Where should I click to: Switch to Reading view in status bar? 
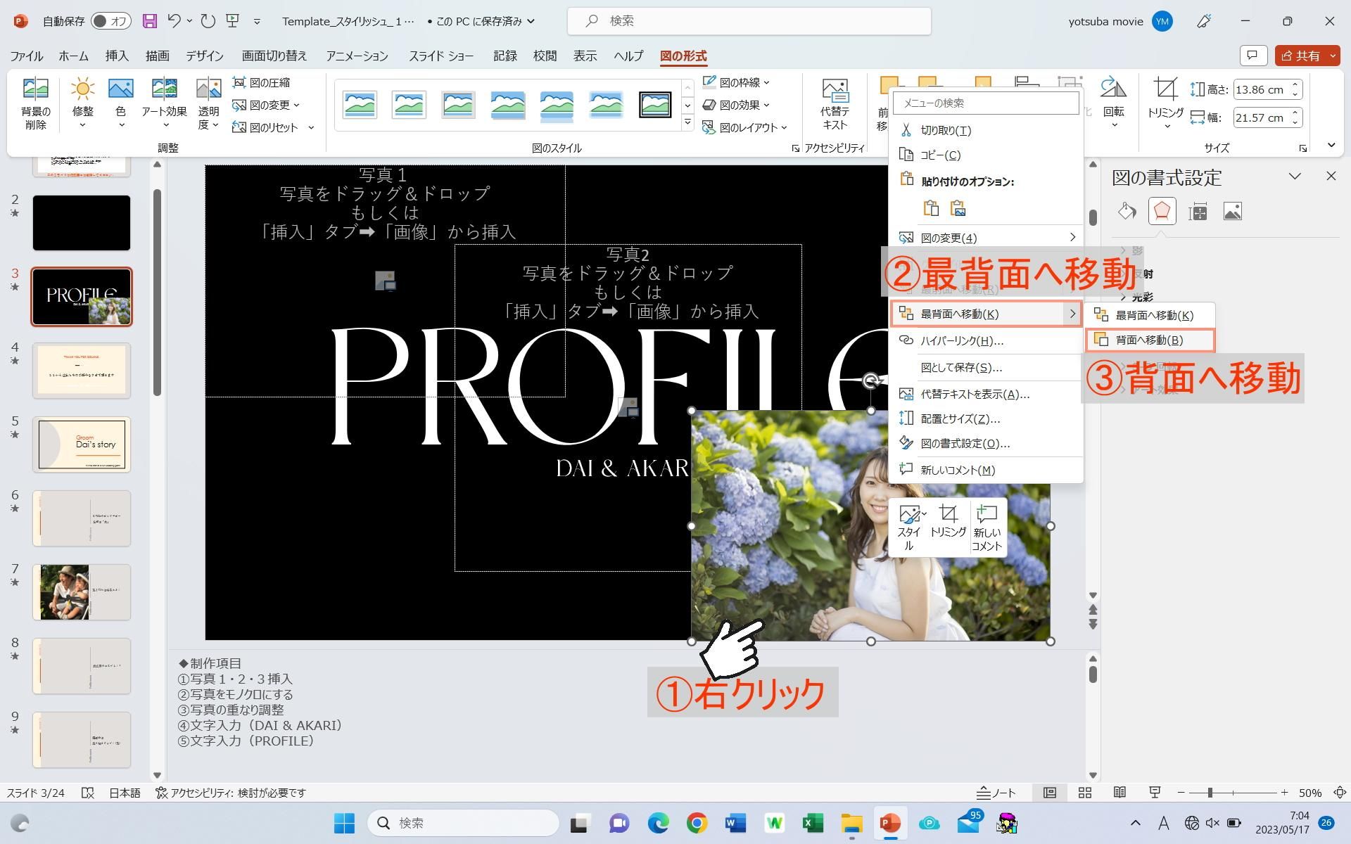pyautogui.click(x=1120, y=793)
